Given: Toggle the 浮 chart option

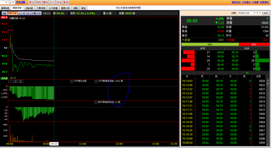Looking at the screenshot, I should (x=24, y=13).
